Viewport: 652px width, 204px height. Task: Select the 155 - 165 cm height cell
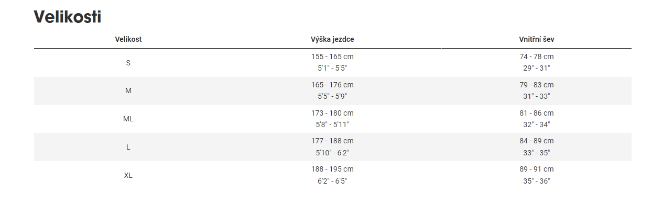coord(332,63)
